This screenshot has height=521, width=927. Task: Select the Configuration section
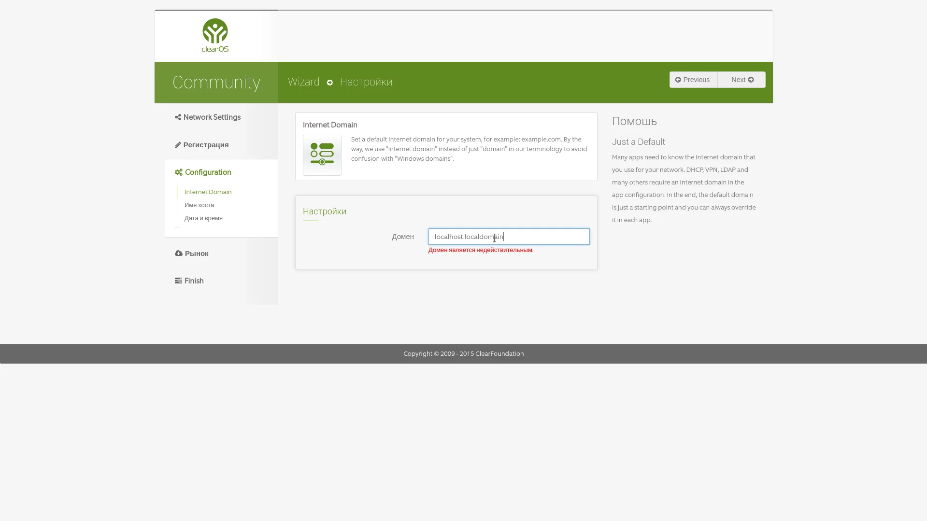pyautogui.click(x=203, y=172)
